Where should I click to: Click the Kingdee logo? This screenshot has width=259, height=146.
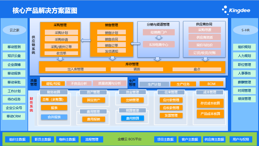coord(236,11)
